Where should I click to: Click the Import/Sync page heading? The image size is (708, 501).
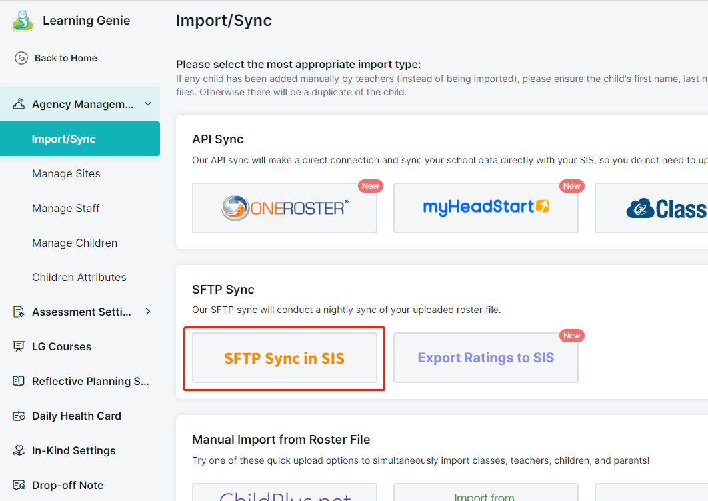[224, 21]
